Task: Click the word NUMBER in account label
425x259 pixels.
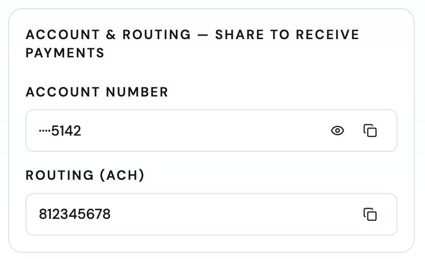Action: (137, 92)
